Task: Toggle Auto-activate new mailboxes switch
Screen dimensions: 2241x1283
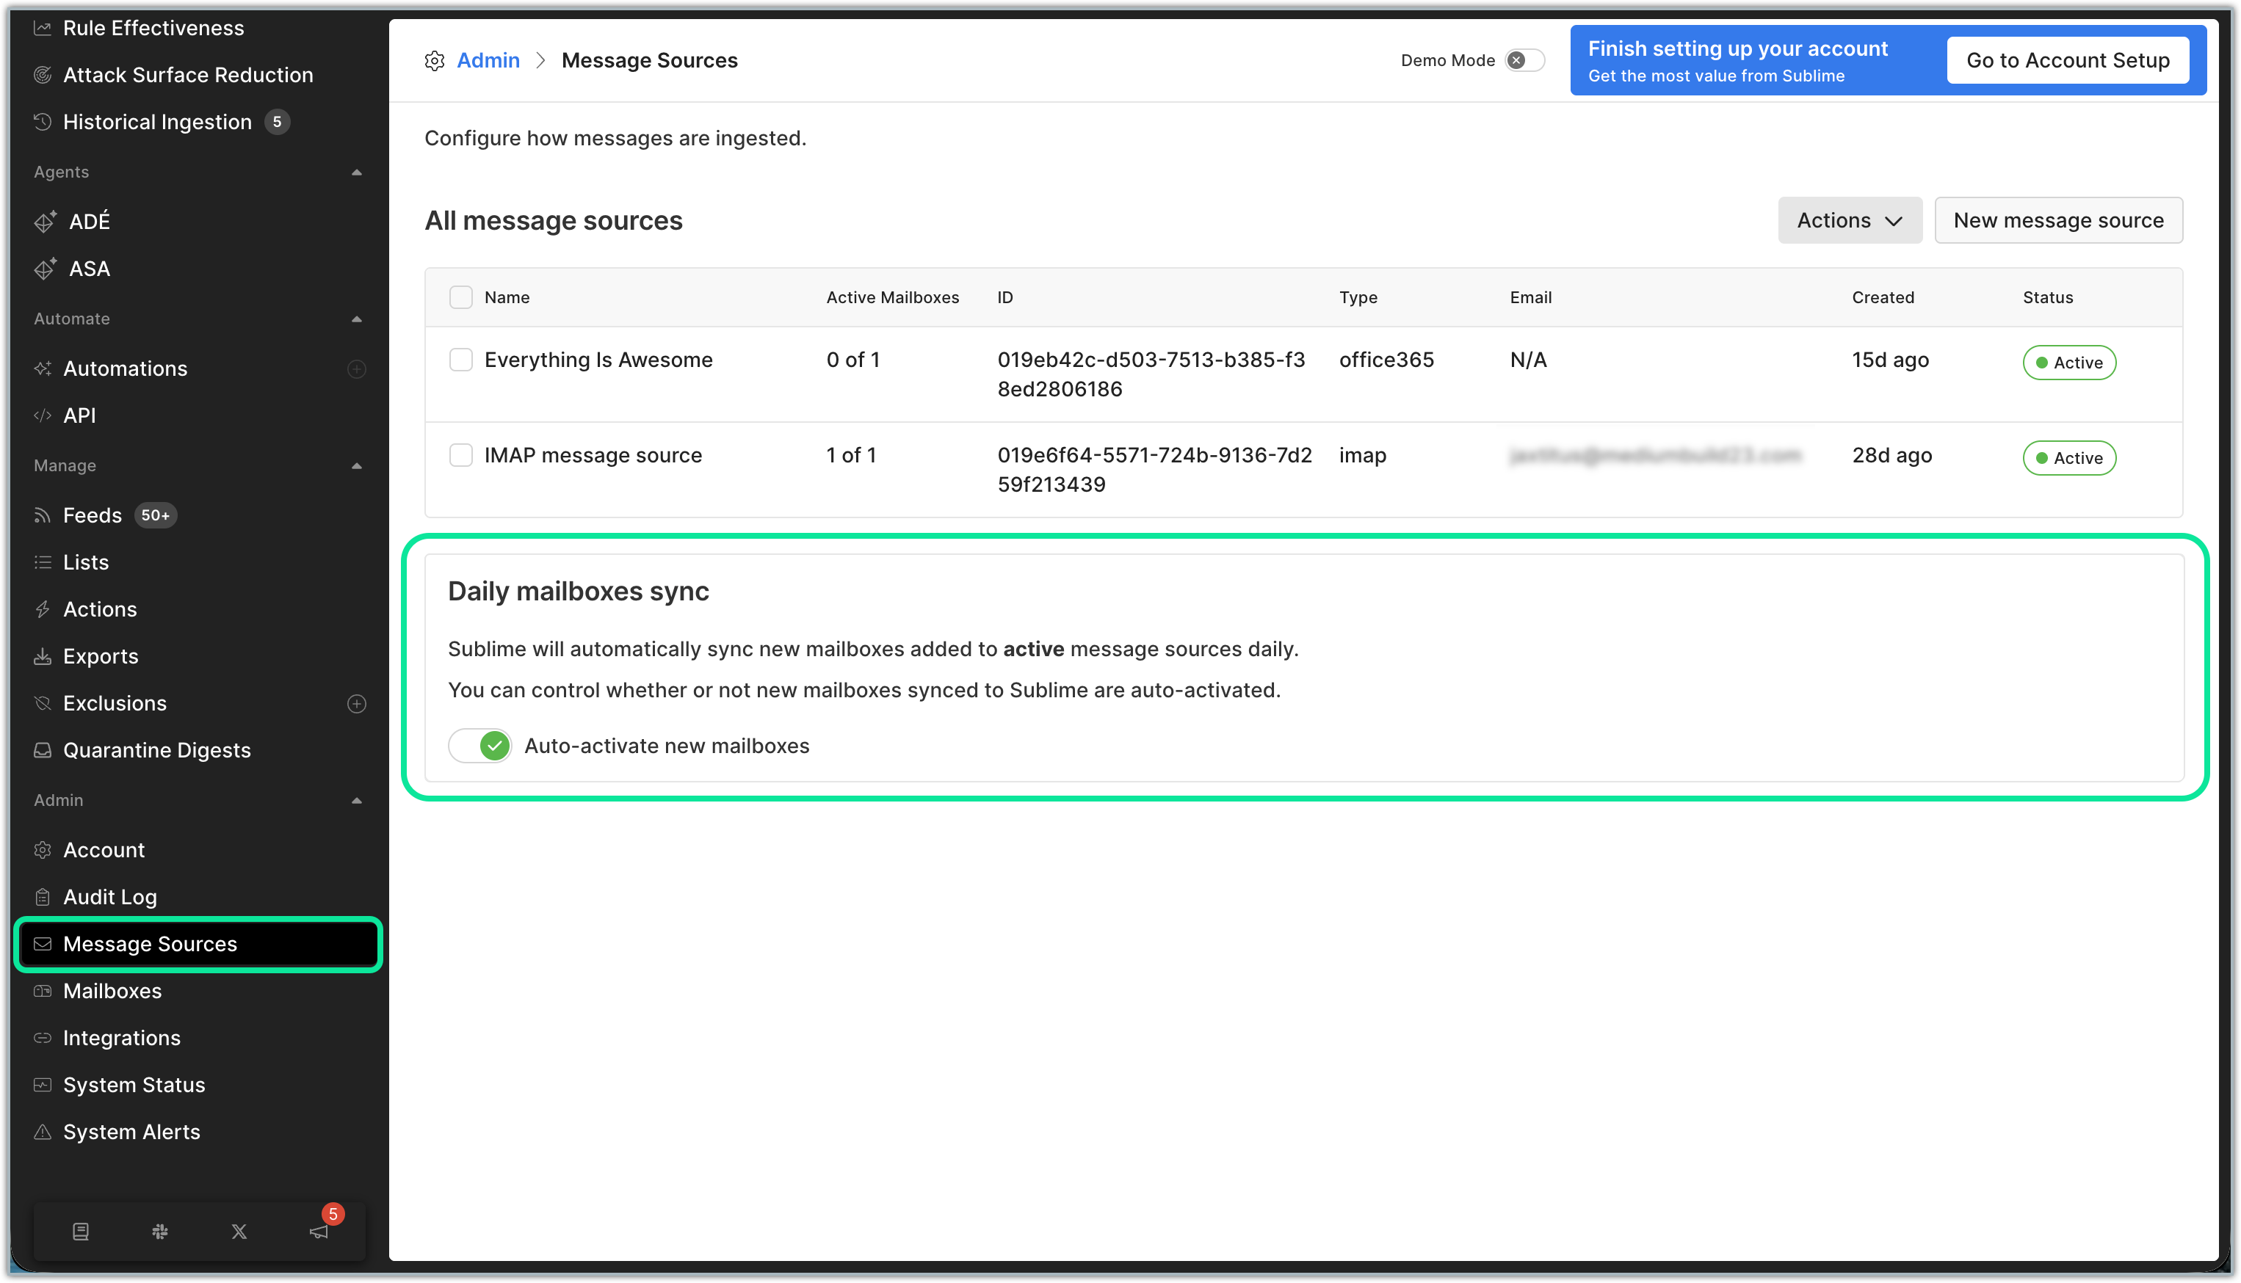Action: (480, 746)
